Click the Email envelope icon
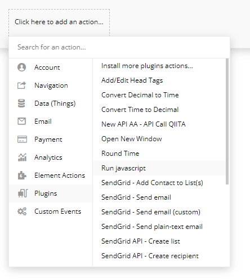The width and height of the screenshot is (250, 279). click(x=22, y=121)
